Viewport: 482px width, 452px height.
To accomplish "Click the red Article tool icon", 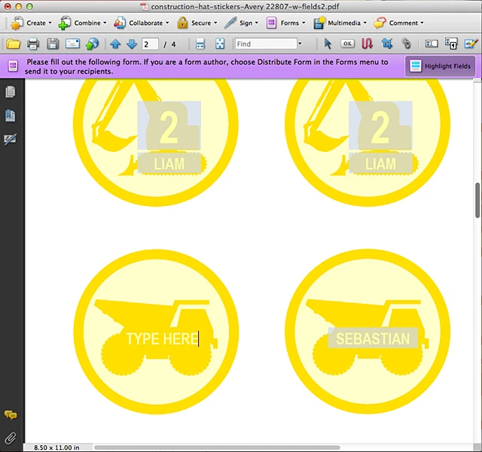I will (367, 44).
